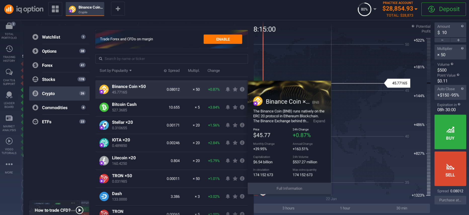
Task: Click the Potential Profit help icon
Action: 413,26
